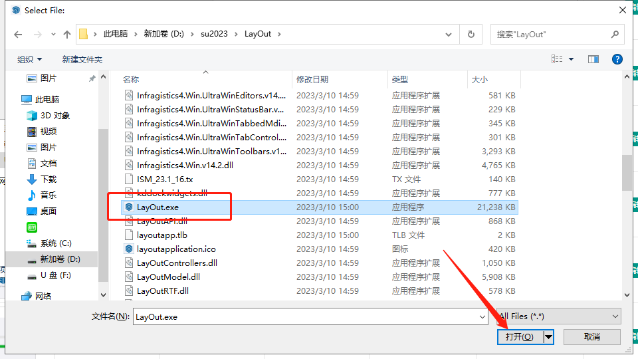The height and width of the screenshot is (359, 638).
Task: Click the LayOut.exe application icon
Action: 129,207
